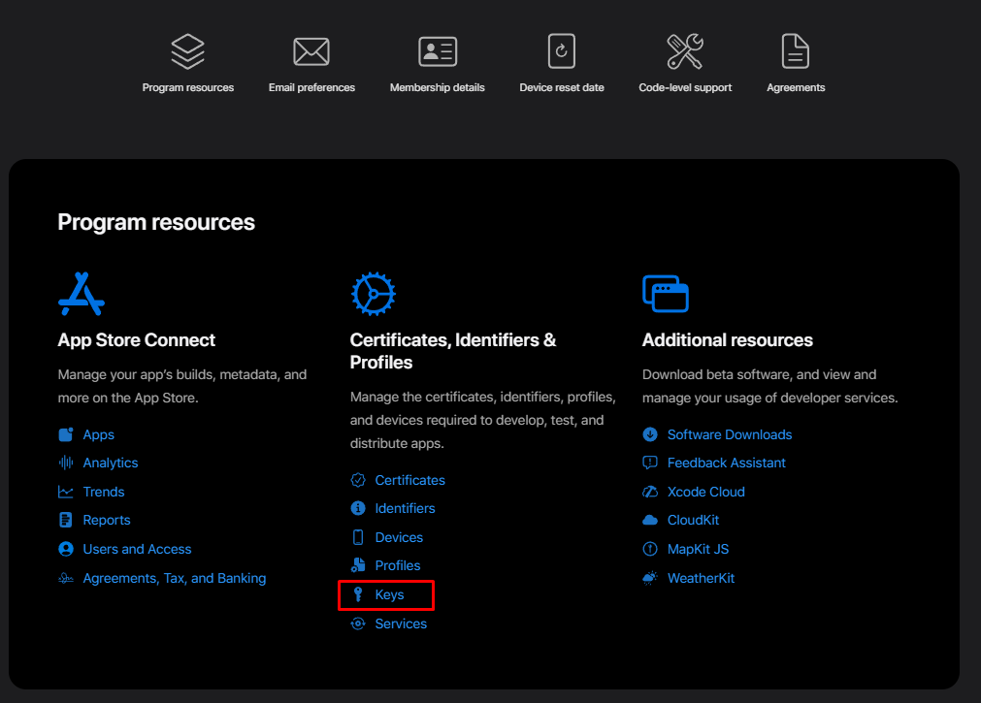The height and width of the screenshot is (703, 981).
Task: Open the MapKit JS link
Action: coord(699,549)
